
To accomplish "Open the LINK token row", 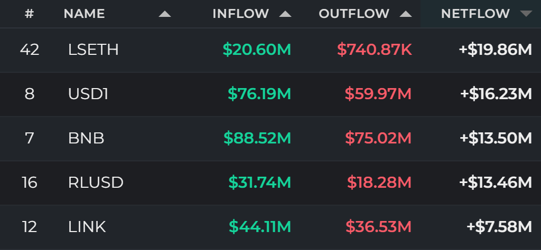I will (270, 227).
